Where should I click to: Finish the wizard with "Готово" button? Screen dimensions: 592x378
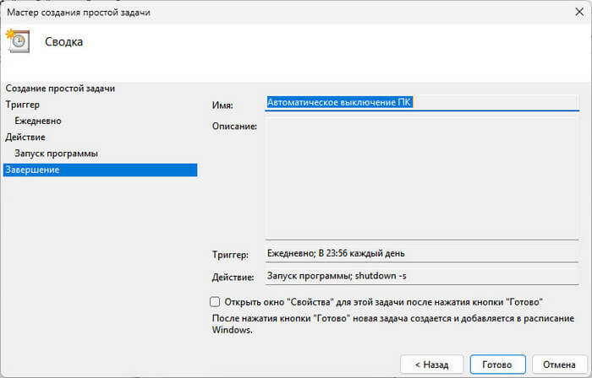[497, 364]
